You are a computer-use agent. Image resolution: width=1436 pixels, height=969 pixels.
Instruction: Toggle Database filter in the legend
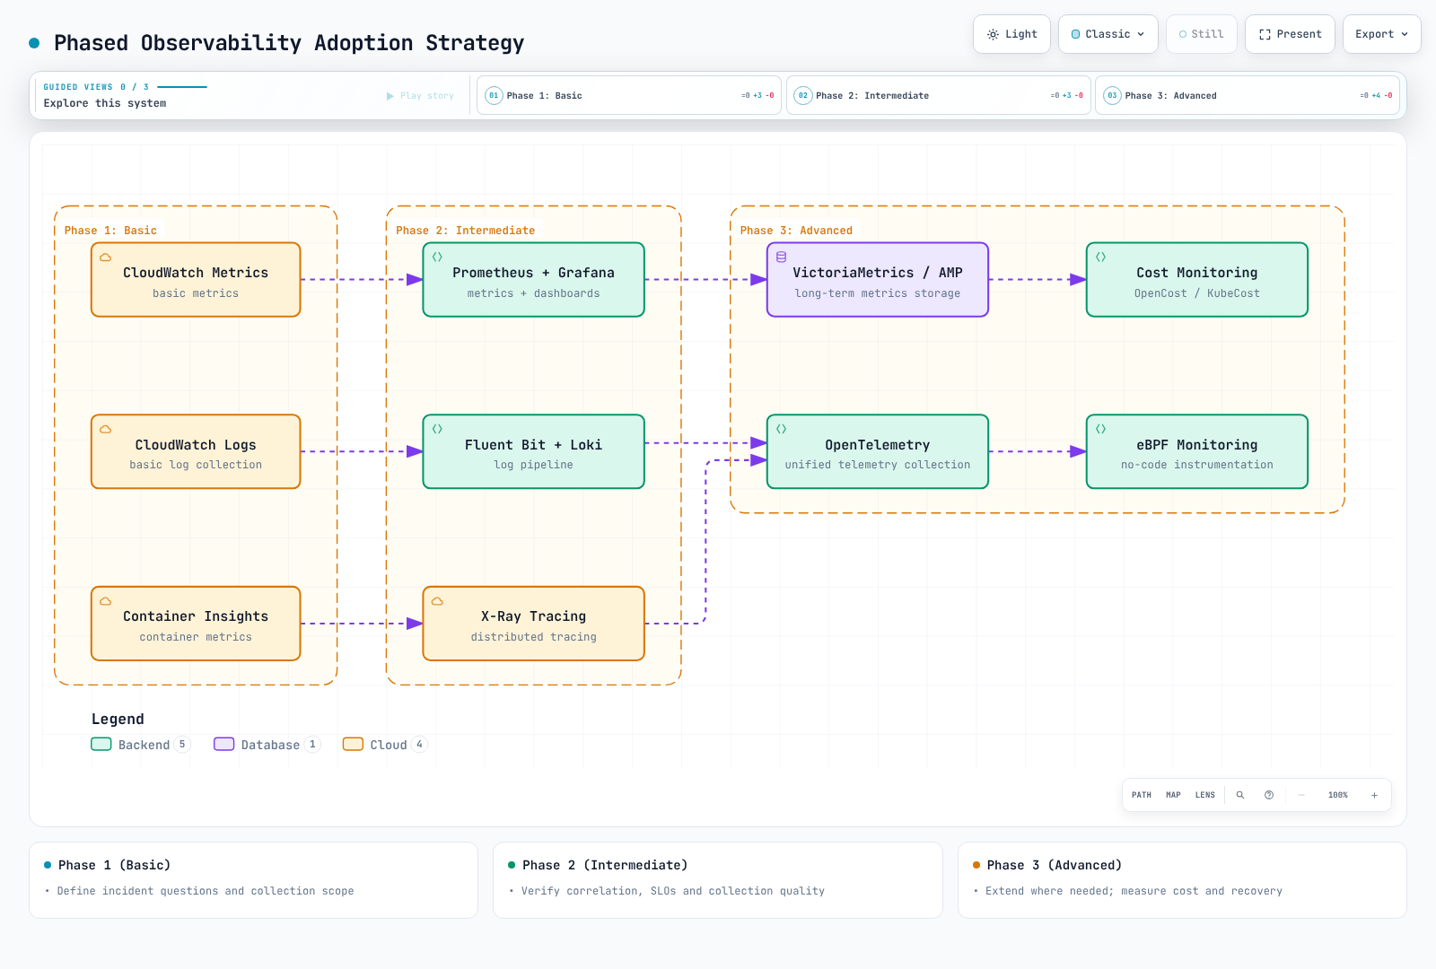tap(267, 745)
